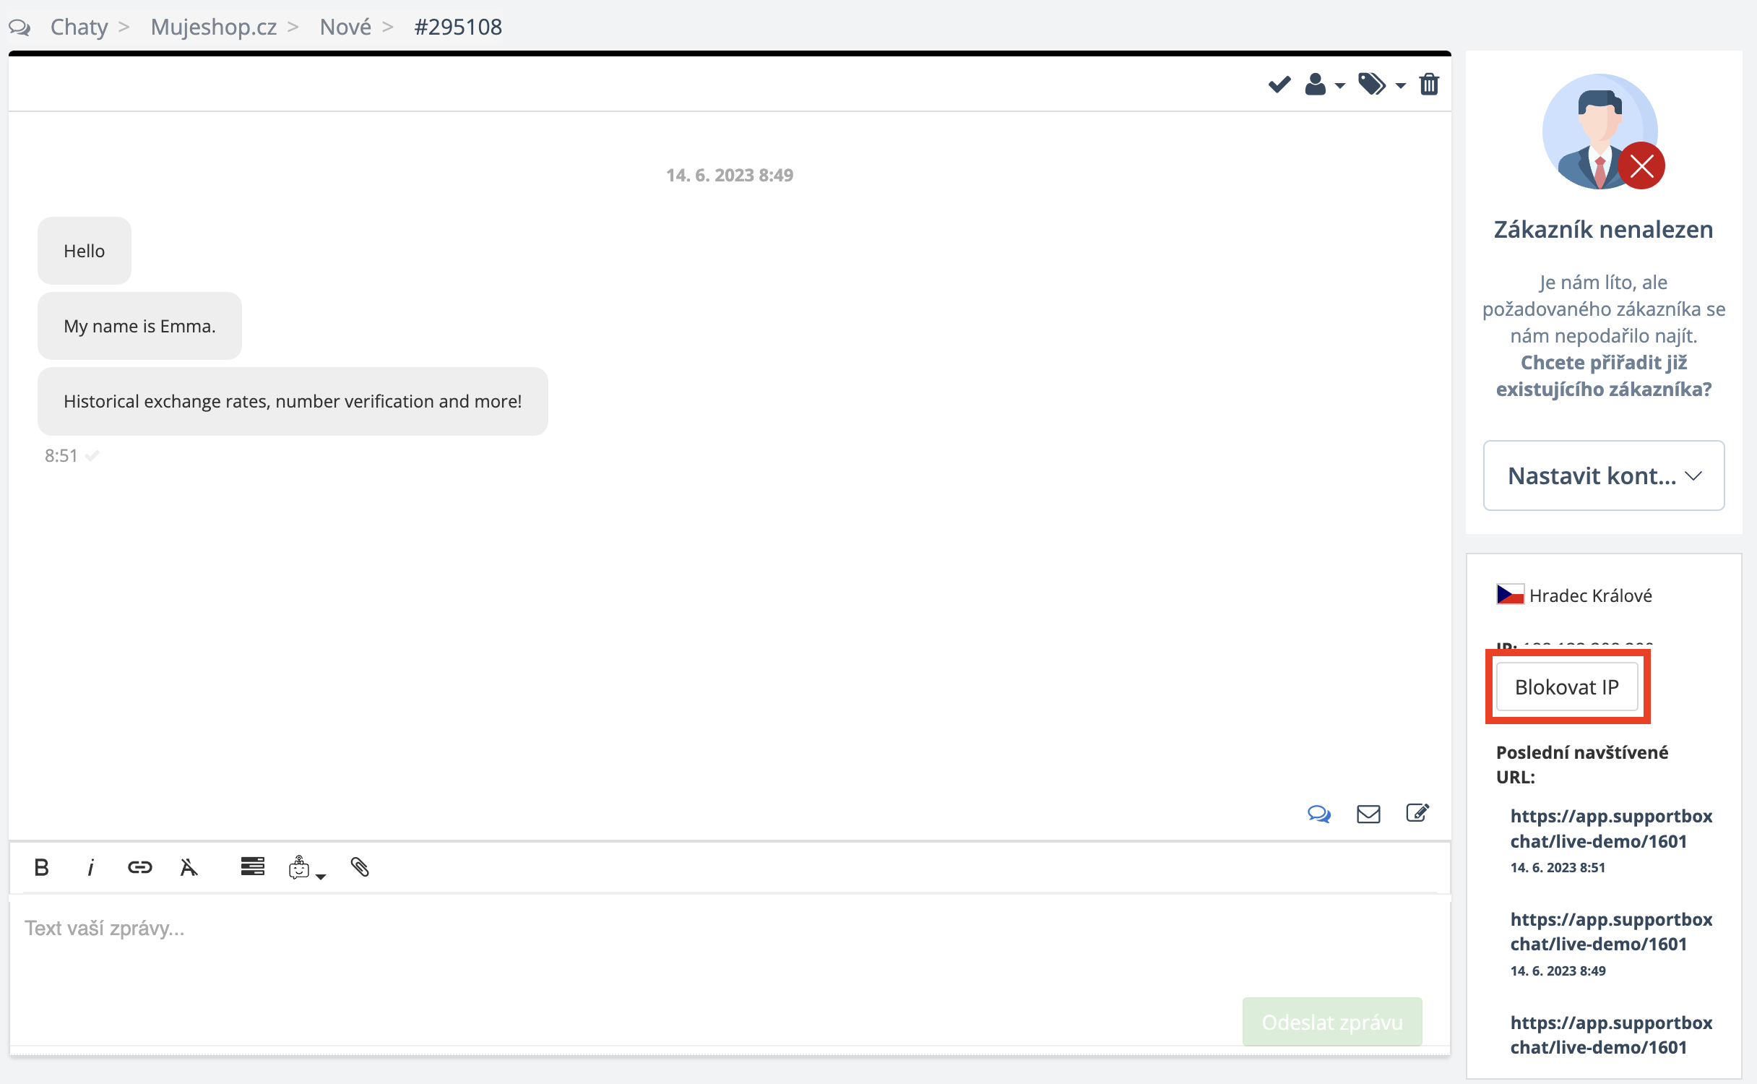Mark chat as resolved with checkmark icon
Viewport: 1757px width, 1084px height.
[x=1279, y=85]
